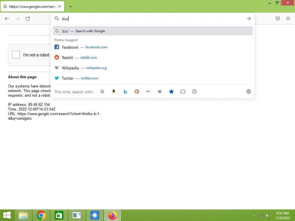Open the Windows Store taskbar icon
This screenshot has width=295, height=221.
pyautogui.click(x=59, y=215)
